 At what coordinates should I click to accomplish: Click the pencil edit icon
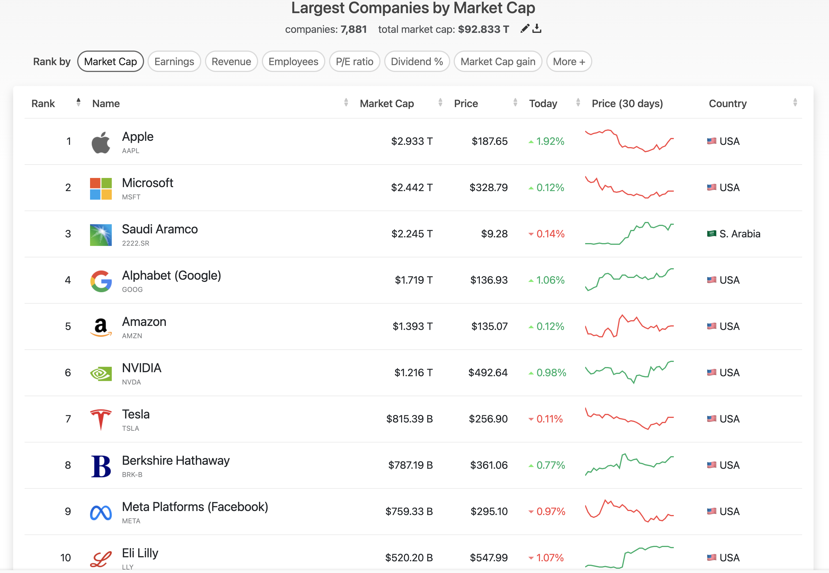click(x=525, y=28)
